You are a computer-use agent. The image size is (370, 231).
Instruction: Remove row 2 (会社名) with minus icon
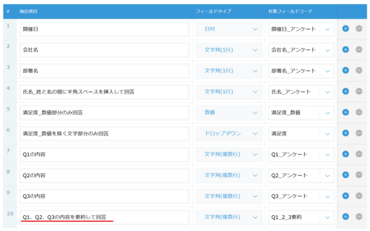[359, 50]
